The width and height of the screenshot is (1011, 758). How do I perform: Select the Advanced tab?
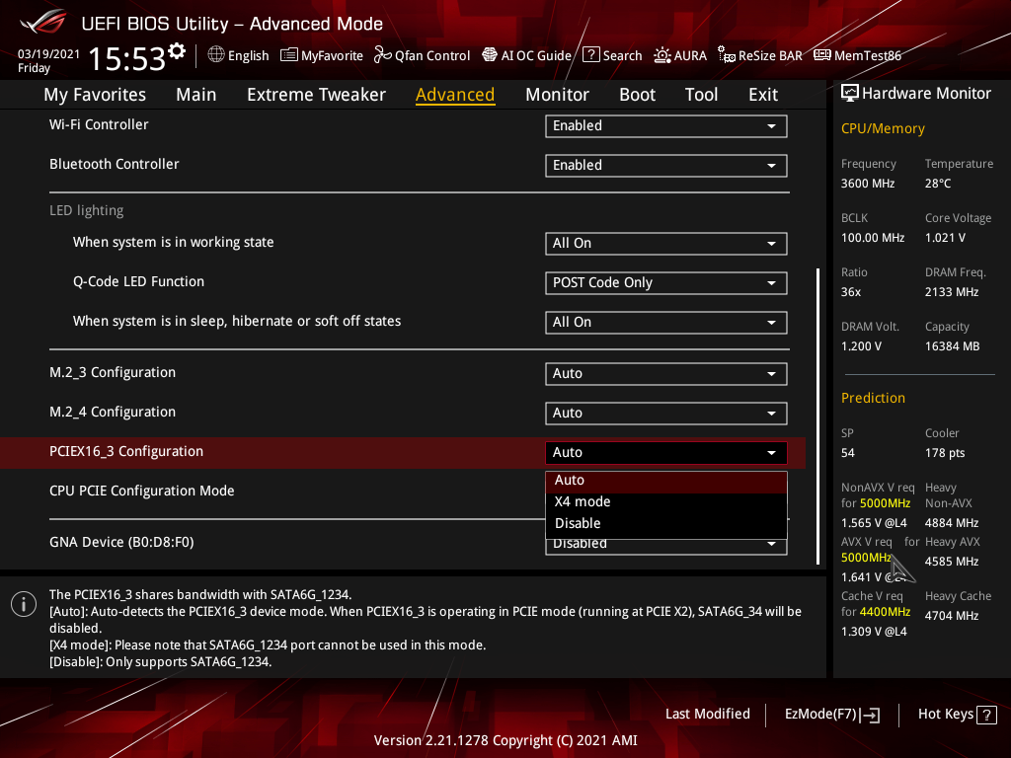pos(455,95)
